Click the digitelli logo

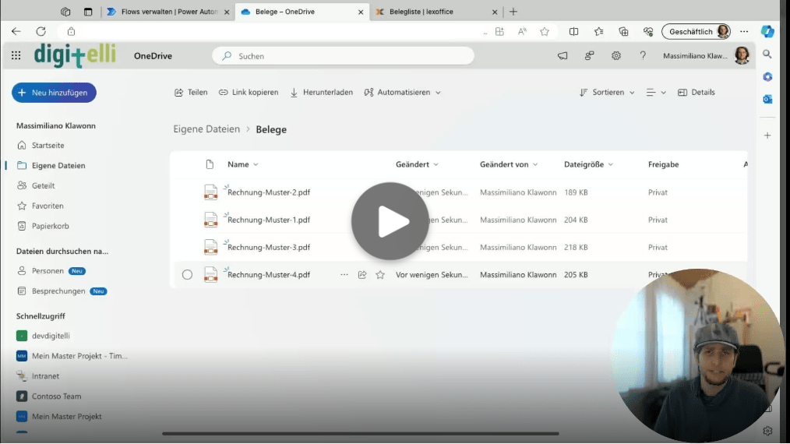75,55
